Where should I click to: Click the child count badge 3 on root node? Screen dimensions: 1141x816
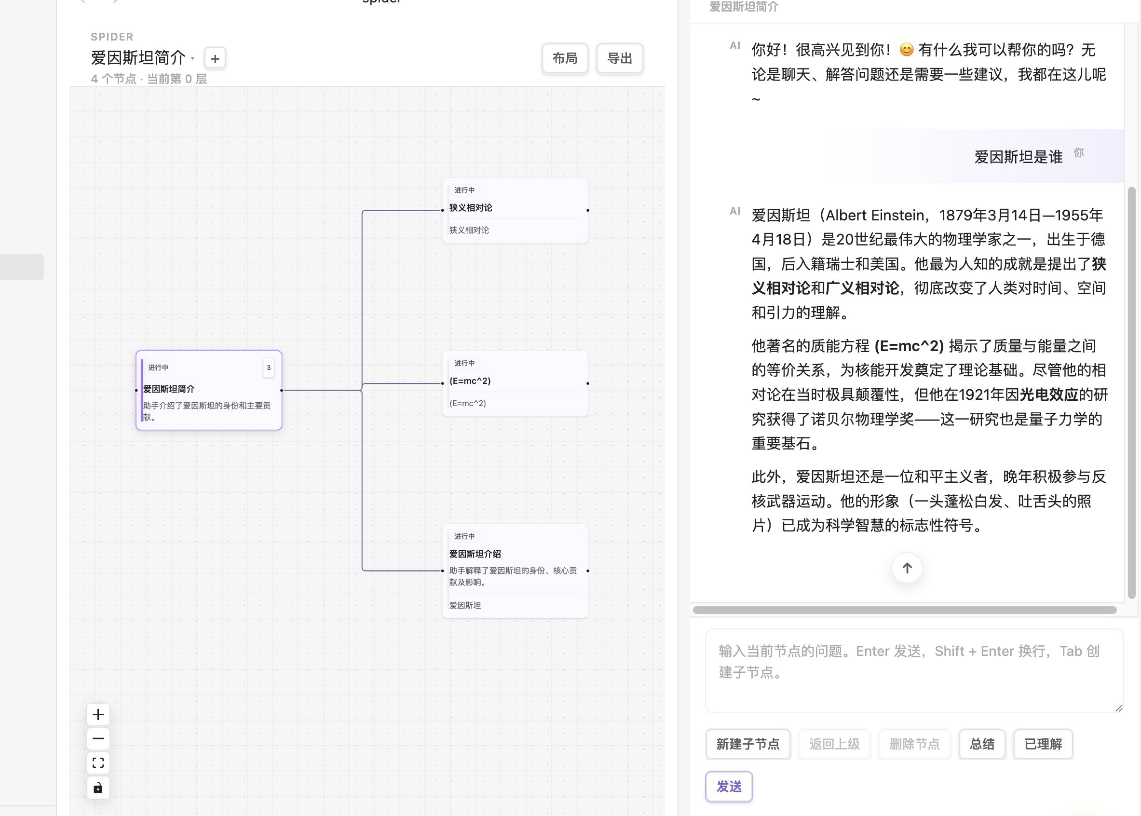pos(269,367)
